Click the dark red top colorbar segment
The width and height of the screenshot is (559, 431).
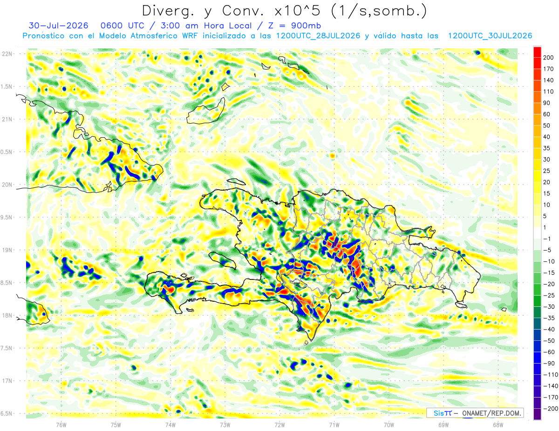[537, 52]
